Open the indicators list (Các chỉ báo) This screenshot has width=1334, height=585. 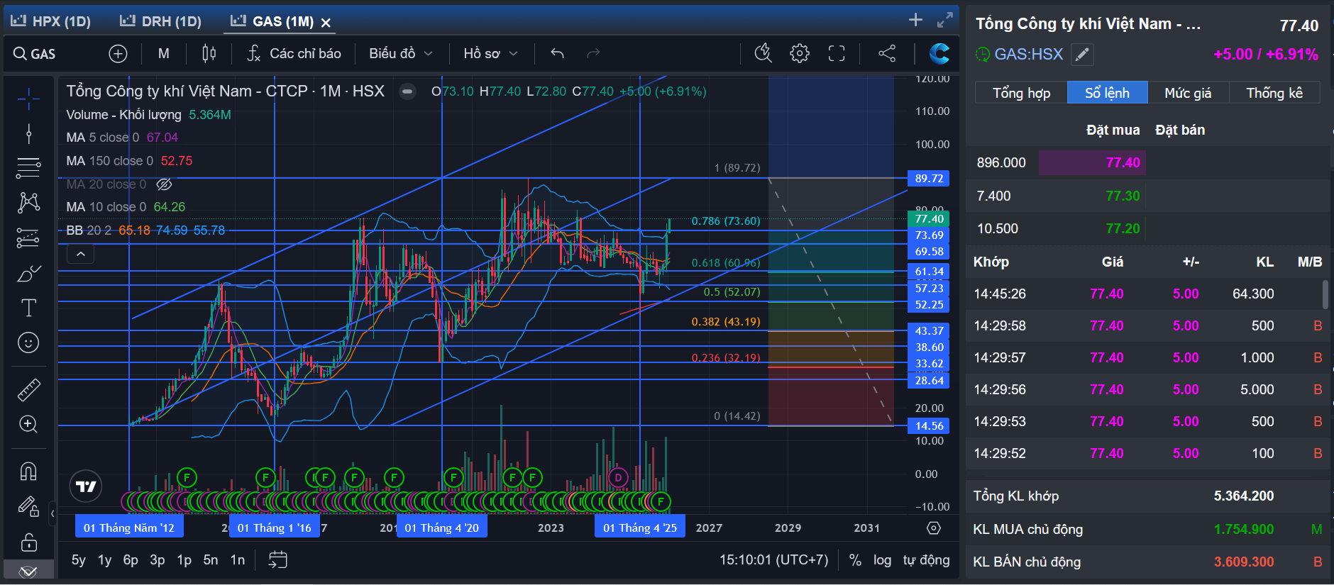pyautogui.click(x=294, y=53)
